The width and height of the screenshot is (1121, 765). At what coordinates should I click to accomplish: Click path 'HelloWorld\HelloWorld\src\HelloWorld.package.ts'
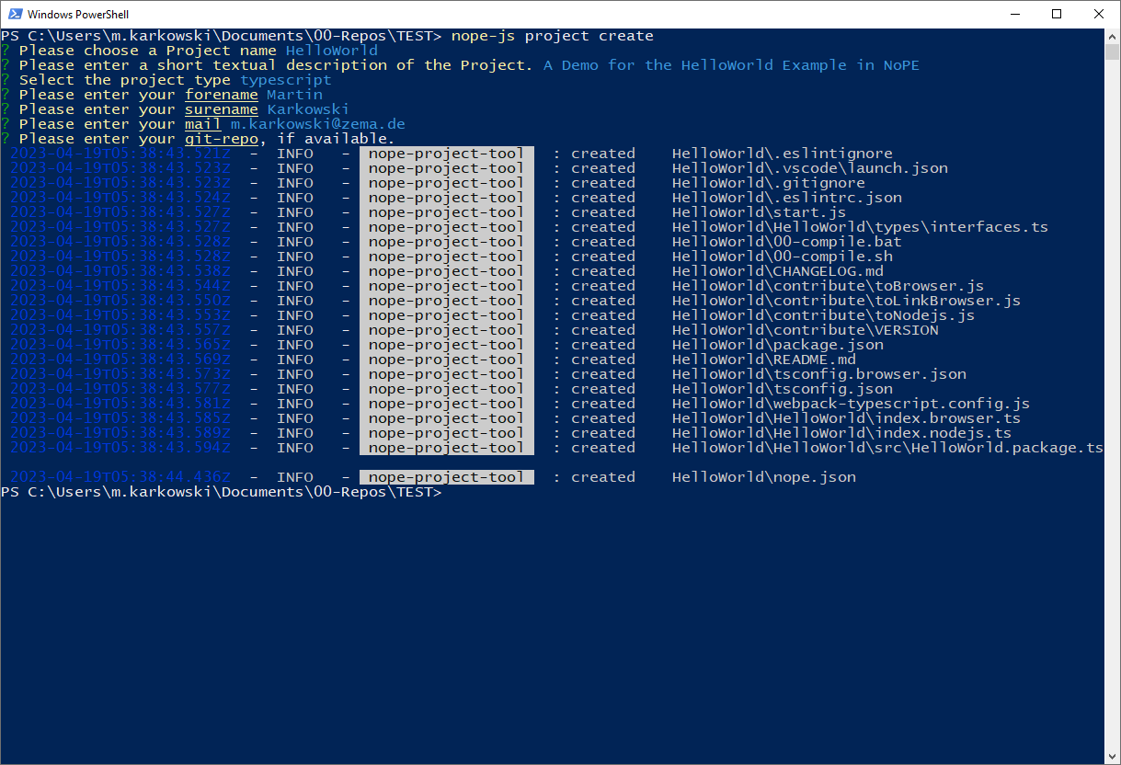888,448
